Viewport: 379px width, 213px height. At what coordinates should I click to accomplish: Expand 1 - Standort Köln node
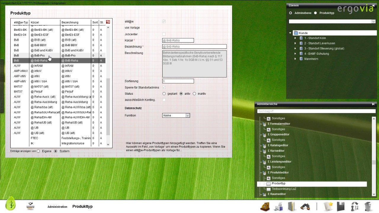point(295,38)
